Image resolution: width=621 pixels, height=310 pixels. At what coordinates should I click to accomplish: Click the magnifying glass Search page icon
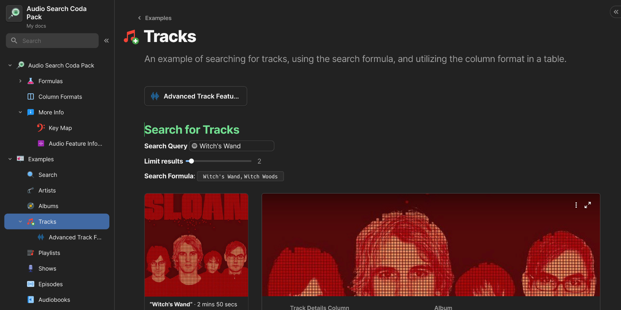click(30, 175)
